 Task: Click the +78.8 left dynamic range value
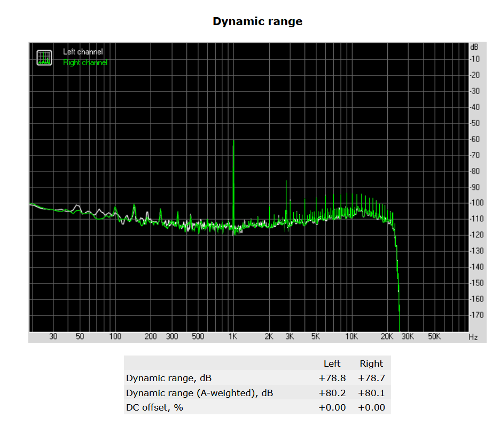coord(332,378)
